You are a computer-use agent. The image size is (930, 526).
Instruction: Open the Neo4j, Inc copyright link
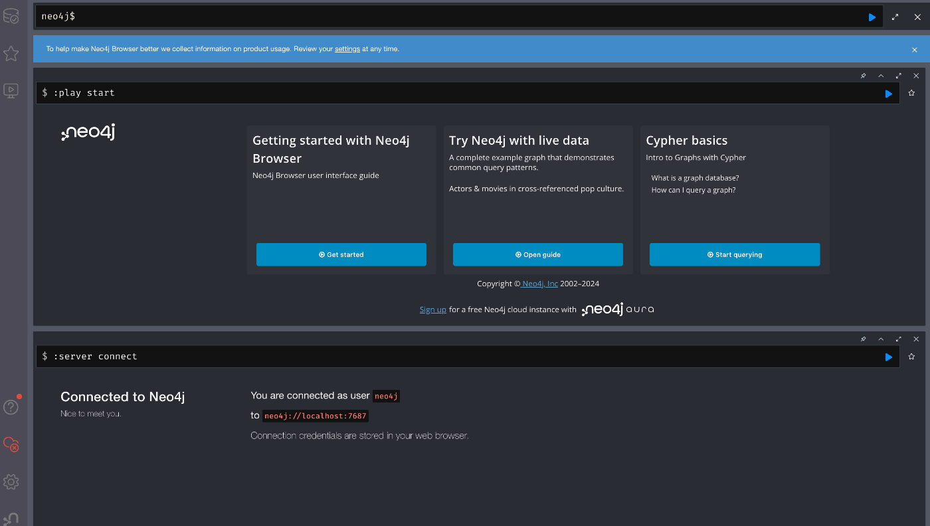pyautogui.click(x=539, y=284)
